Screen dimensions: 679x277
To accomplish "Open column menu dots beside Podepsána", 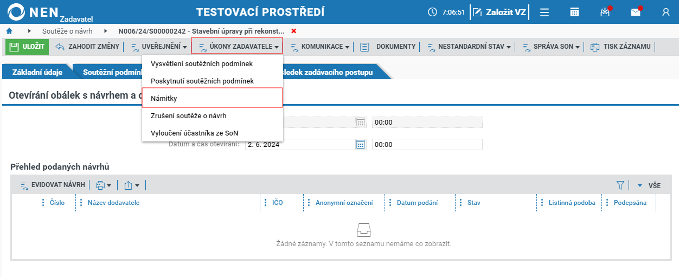I will (x=607, y=203).
